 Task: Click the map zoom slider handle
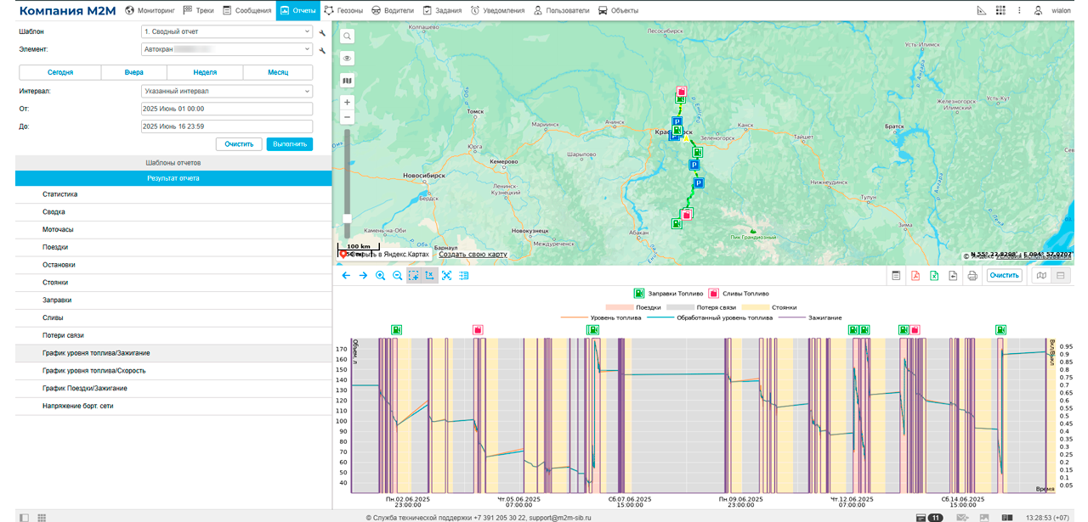click(x=347, y=219)
